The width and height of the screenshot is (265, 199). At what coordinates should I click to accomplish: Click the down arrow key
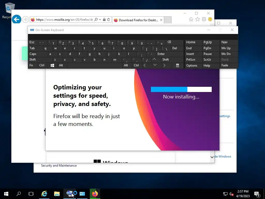[157, 65]
